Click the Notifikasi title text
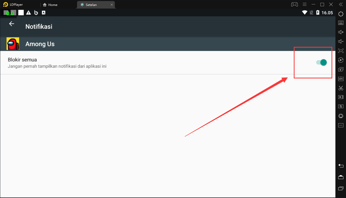Image resolution: width=346 pixels, height=198 pixels. [x=39, y=26]
